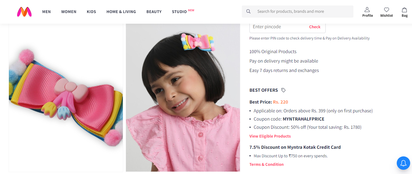Open the Terms & Condition link
The width and height of the screenshot is (412, 174).
tap(267, 164)
